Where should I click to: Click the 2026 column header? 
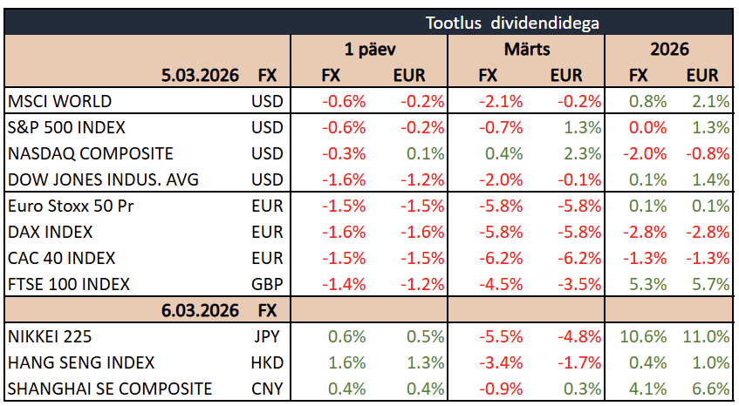[x=670, y=49]
